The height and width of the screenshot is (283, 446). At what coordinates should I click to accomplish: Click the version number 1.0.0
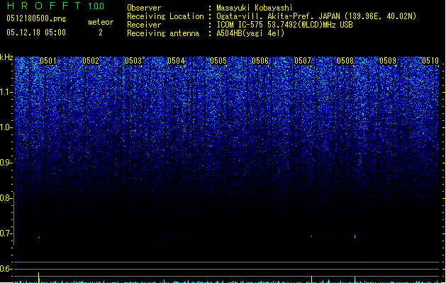coord(96,6)
